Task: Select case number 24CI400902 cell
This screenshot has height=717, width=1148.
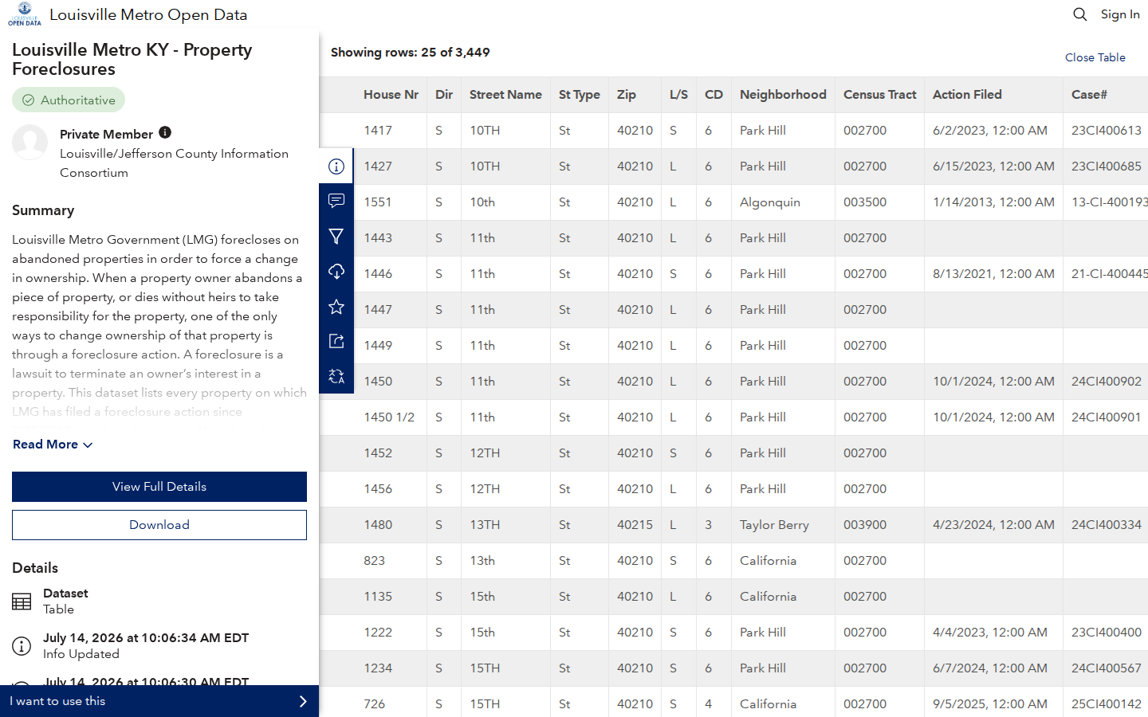Action: tap(1106, 382)
